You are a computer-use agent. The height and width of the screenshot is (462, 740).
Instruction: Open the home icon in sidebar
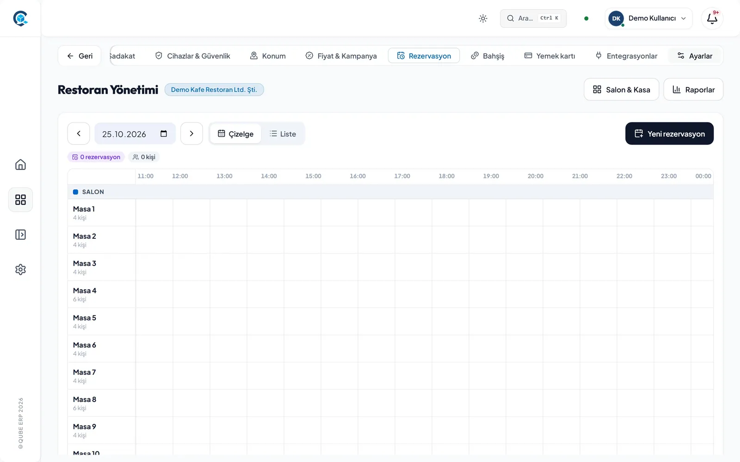[x=20, y=164]
